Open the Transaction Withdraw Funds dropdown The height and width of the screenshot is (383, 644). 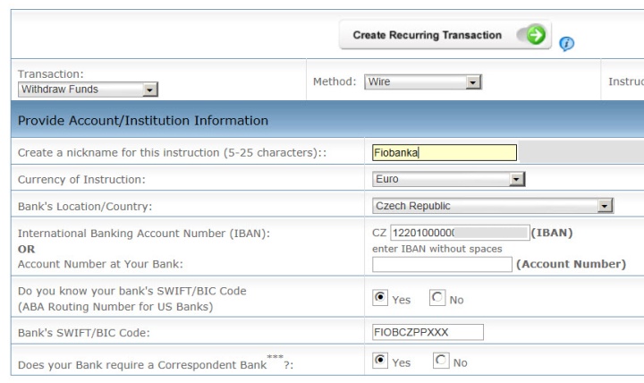tap(88, 89)
